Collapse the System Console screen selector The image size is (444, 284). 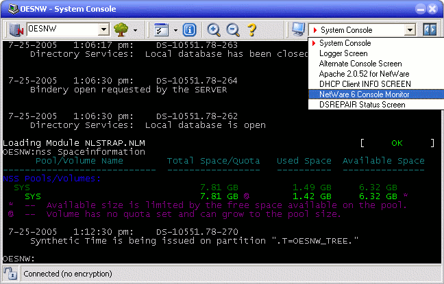[x=410, y=30]
